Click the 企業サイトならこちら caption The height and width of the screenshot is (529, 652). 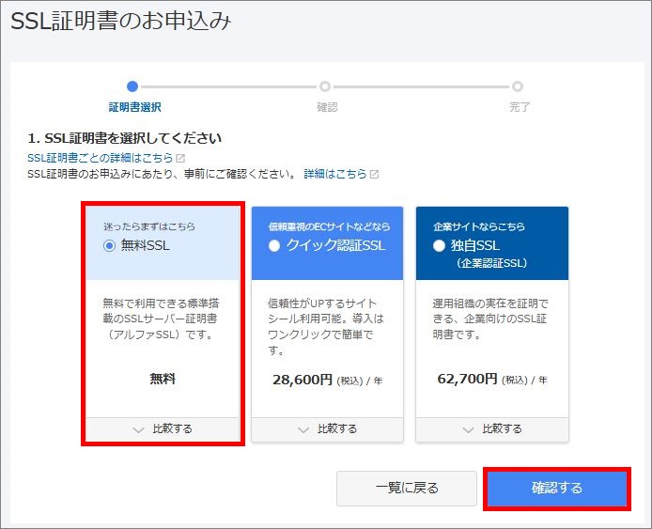(478, 226)
